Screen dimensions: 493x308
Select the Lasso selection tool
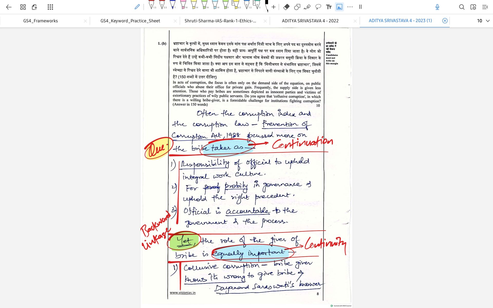[318, 7]
